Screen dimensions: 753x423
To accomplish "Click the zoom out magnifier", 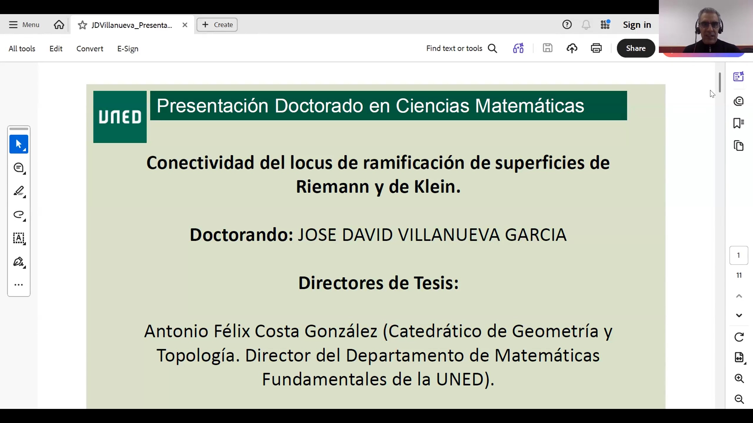I will point(739,399).
